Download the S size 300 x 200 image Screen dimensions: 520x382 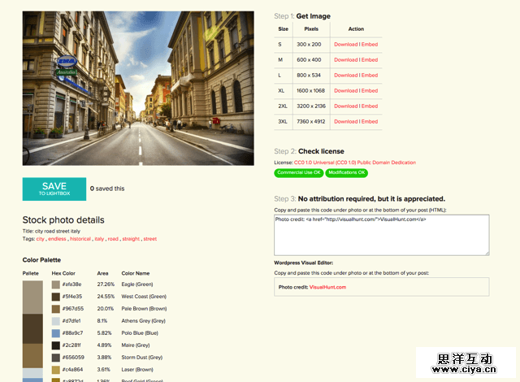(x=344, y=45)
